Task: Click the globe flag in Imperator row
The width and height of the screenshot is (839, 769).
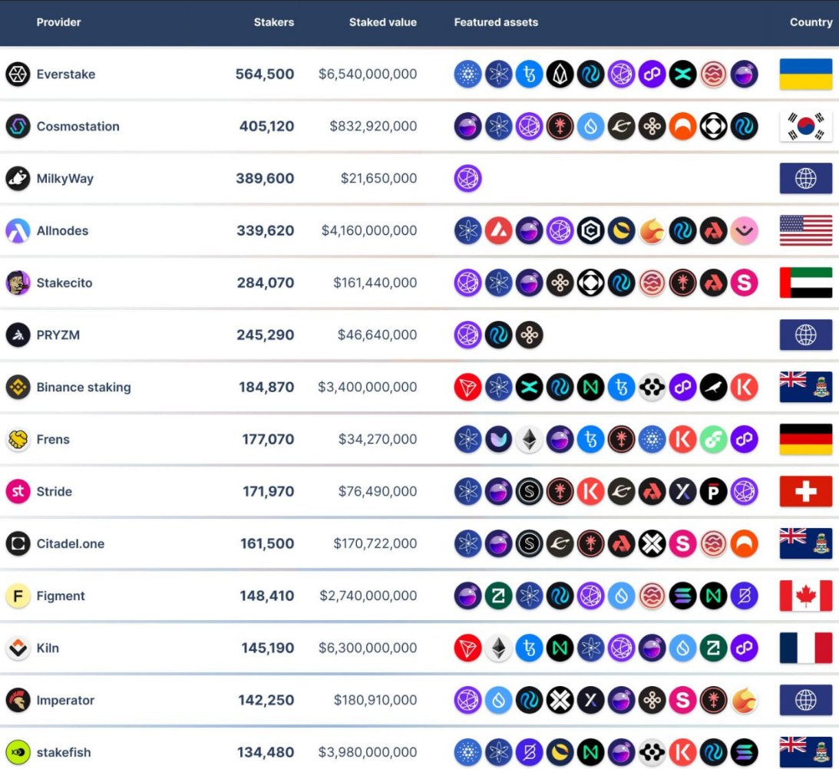Action: [806, 700]
